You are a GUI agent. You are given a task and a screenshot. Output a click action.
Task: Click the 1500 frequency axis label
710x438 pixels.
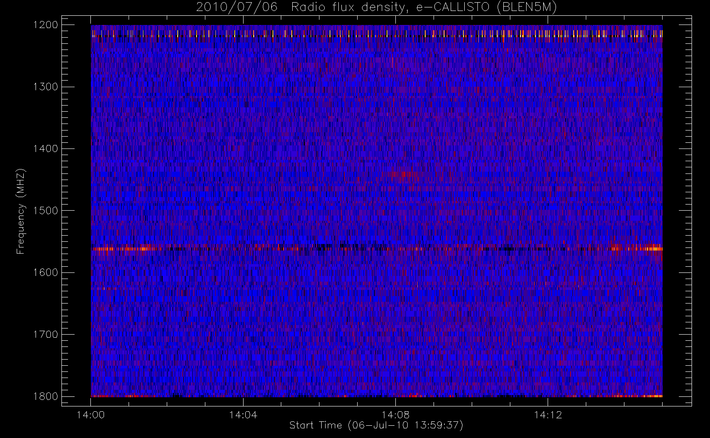[46, 211]
